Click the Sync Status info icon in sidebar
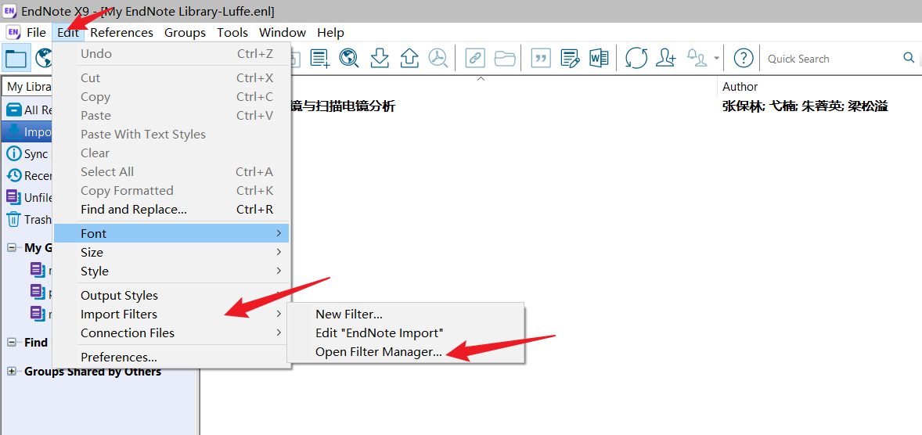Image resolution: width=922 pixels, height=435 pixels. (13, 154)
